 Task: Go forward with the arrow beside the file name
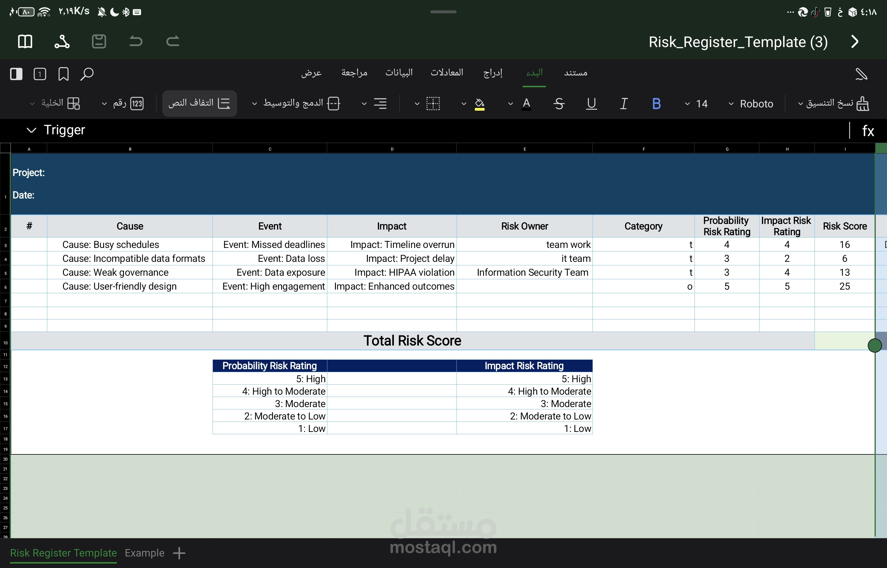[855, 41]
